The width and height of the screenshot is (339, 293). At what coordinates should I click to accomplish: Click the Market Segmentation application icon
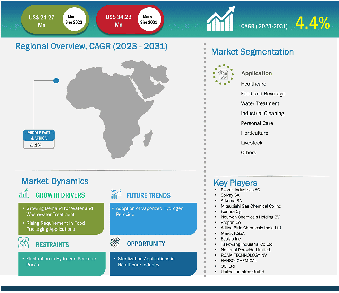223,74
